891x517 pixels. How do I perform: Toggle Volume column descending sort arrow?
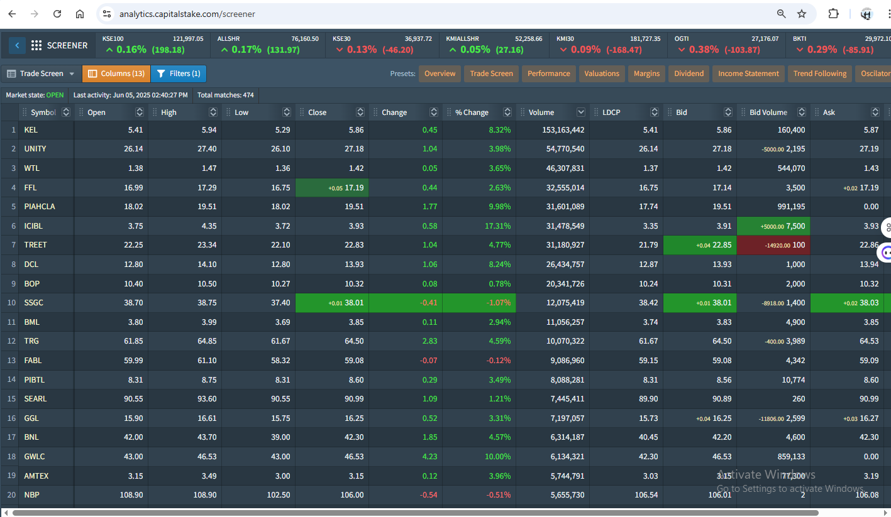[581, 112]
